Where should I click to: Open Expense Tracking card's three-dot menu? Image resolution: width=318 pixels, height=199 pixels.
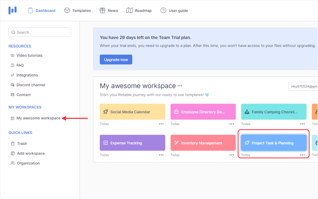[161, 155]
